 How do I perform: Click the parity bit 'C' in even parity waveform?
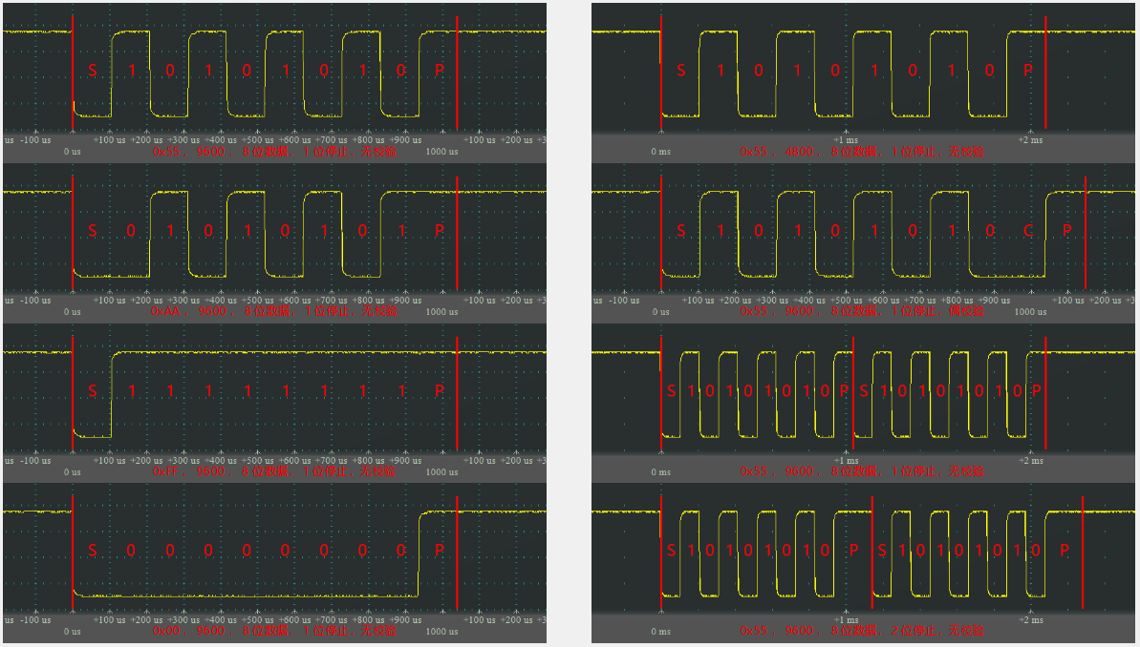[1028, 230]
